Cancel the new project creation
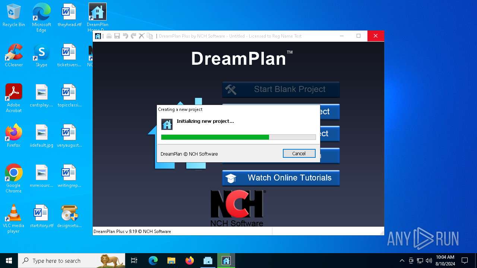The width and height of the screenshot is (477, 268). pyautogui.click(x=299, y=153)
